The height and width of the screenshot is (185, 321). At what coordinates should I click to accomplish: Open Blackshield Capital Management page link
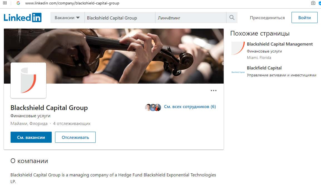click(x=280, y=44)
